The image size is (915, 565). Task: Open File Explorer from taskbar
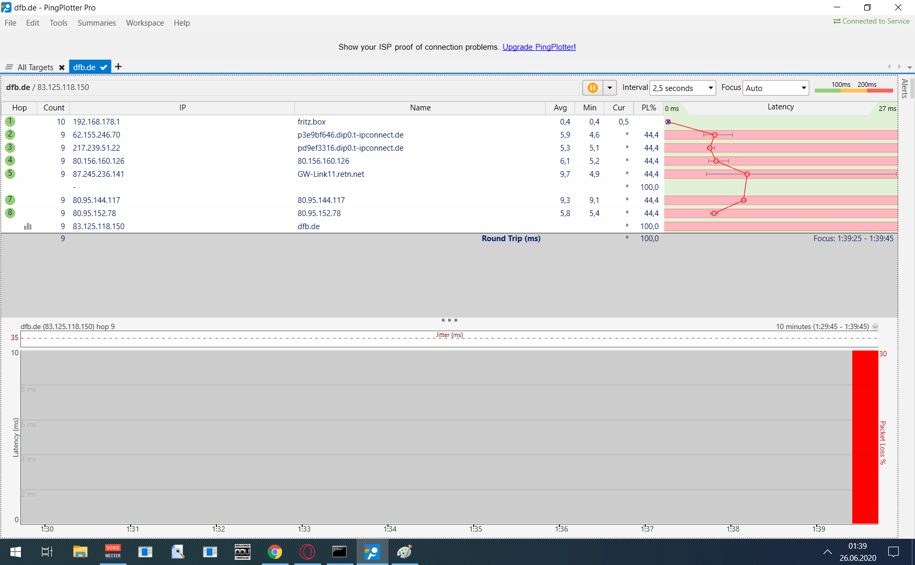80,552
